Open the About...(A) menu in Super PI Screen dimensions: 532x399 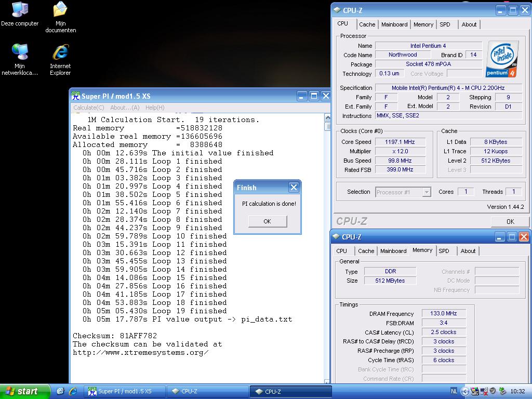pos(125,108)
